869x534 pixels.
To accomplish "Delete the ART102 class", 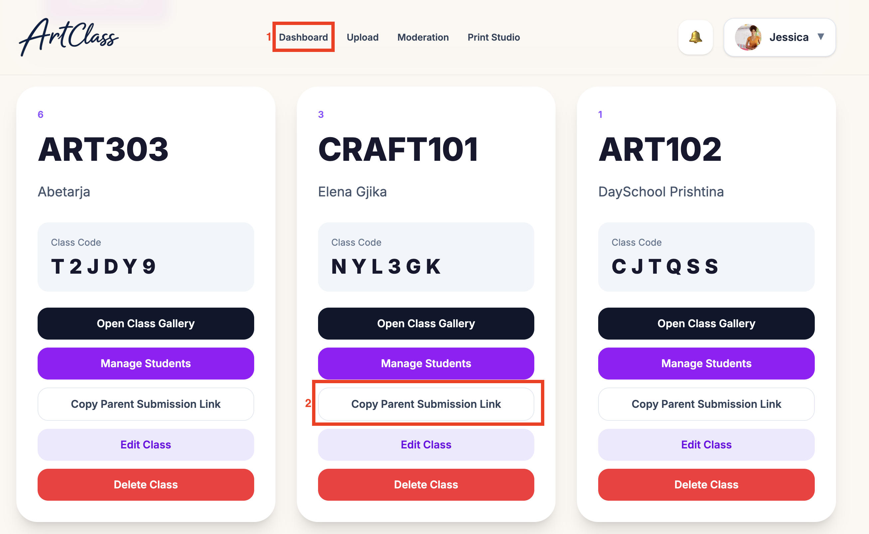I will coord(706,484).
